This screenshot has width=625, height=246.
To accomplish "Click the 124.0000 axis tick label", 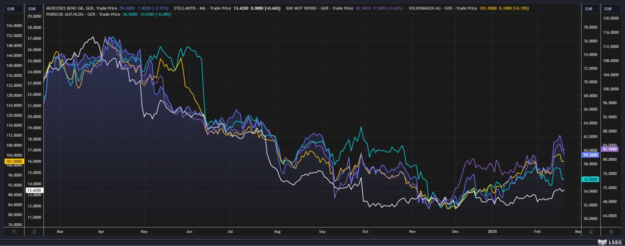I will (14, 105).
